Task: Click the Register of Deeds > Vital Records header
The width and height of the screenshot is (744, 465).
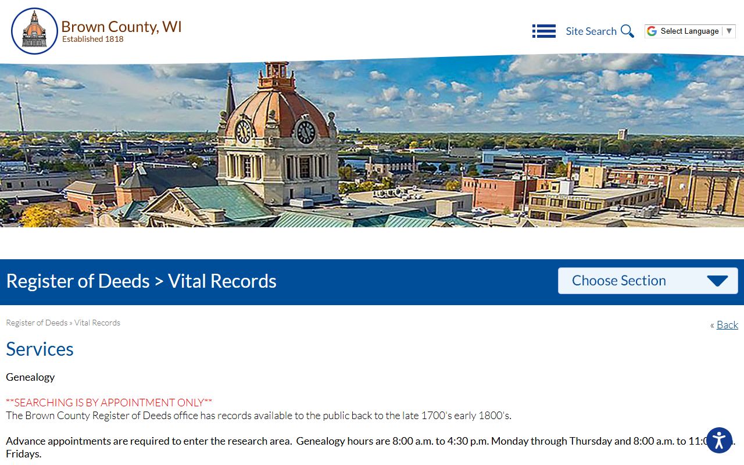Action: point(141,281)
